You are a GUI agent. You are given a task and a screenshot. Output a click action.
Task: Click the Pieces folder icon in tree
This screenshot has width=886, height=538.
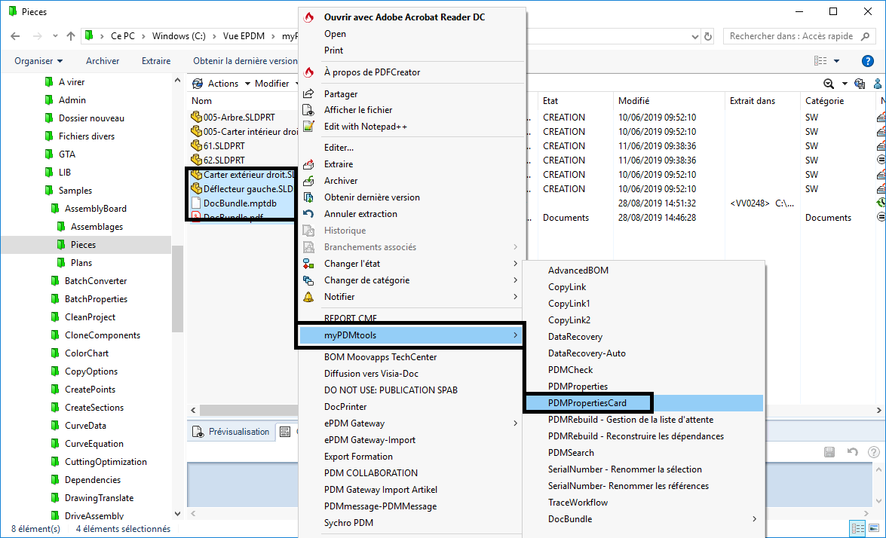tap(60, 245)
